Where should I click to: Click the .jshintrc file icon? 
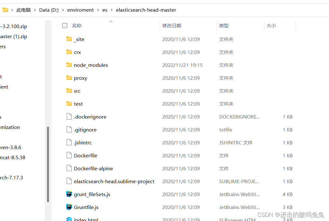pyautogui.click(x=69, y=142)
